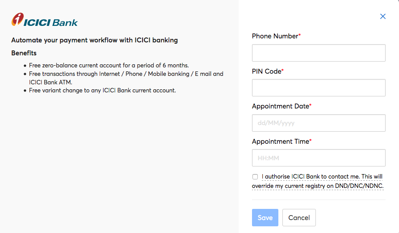The height and width of the screenshot is (233, 399).
Task: Tick the authorise ICICI Bank contact checkbox
Action: 255,177
